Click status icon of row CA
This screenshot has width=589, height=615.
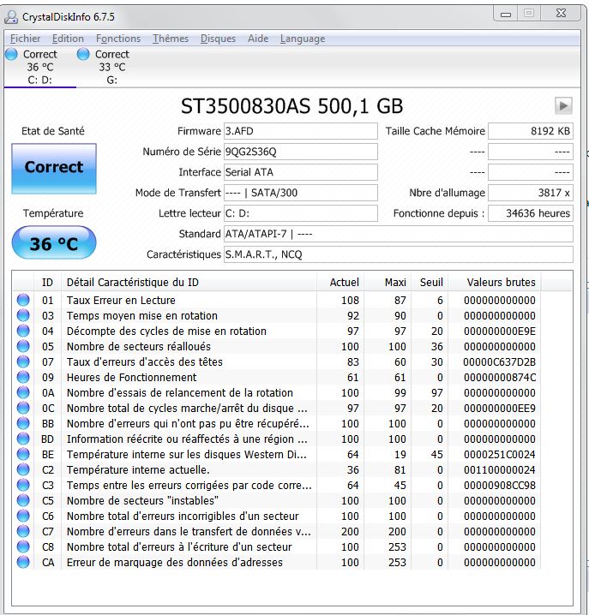(x=23, y=562)
